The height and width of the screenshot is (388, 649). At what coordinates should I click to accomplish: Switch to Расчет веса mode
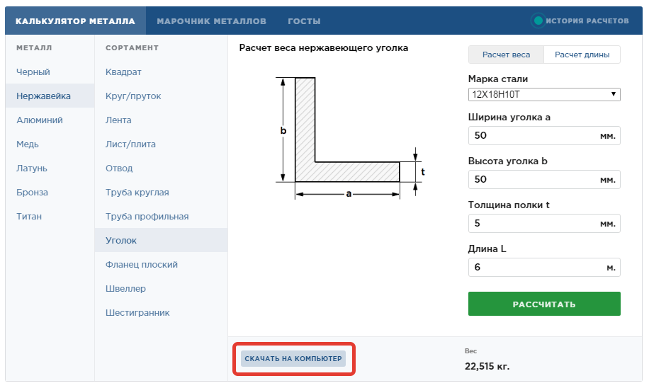(x=506, y=55)
